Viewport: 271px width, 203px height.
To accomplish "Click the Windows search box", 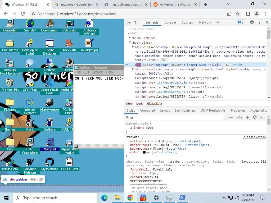I will pyautogui.click(x=55, y=198).
